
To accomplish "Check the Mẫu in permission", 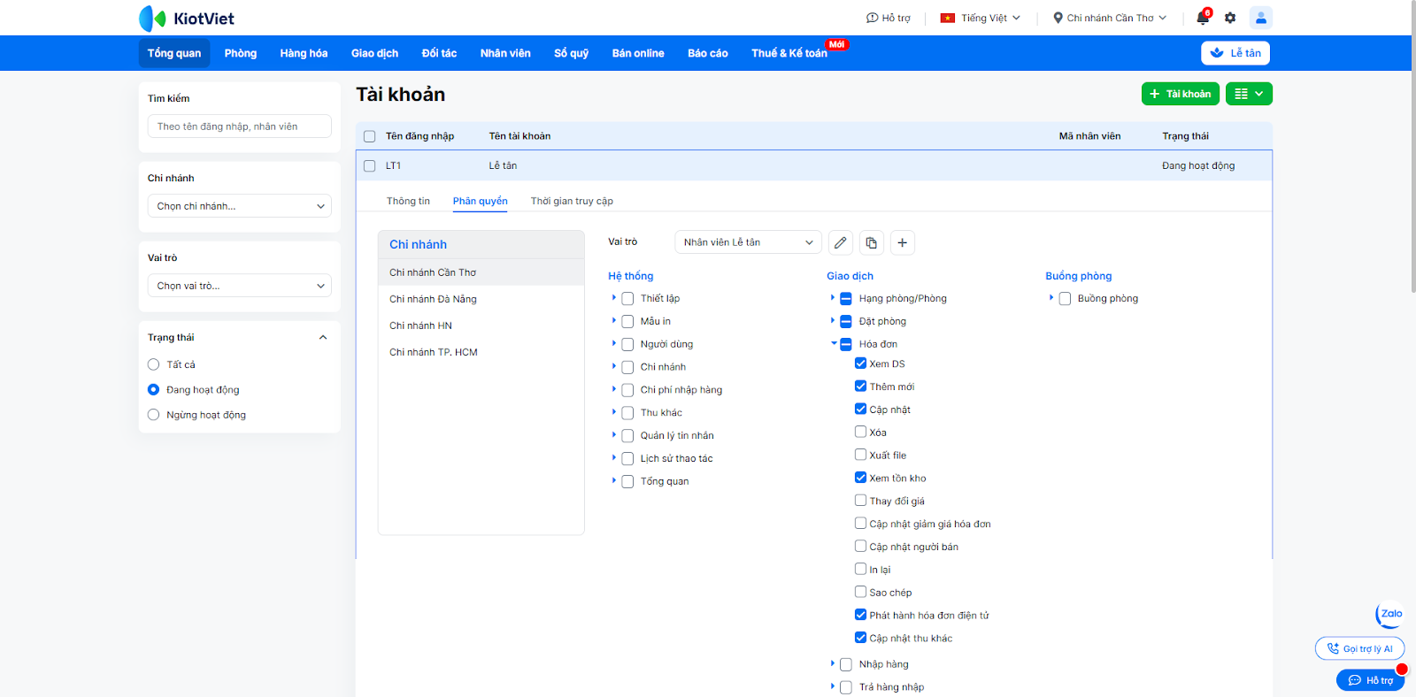I will [x=627, y=322].
